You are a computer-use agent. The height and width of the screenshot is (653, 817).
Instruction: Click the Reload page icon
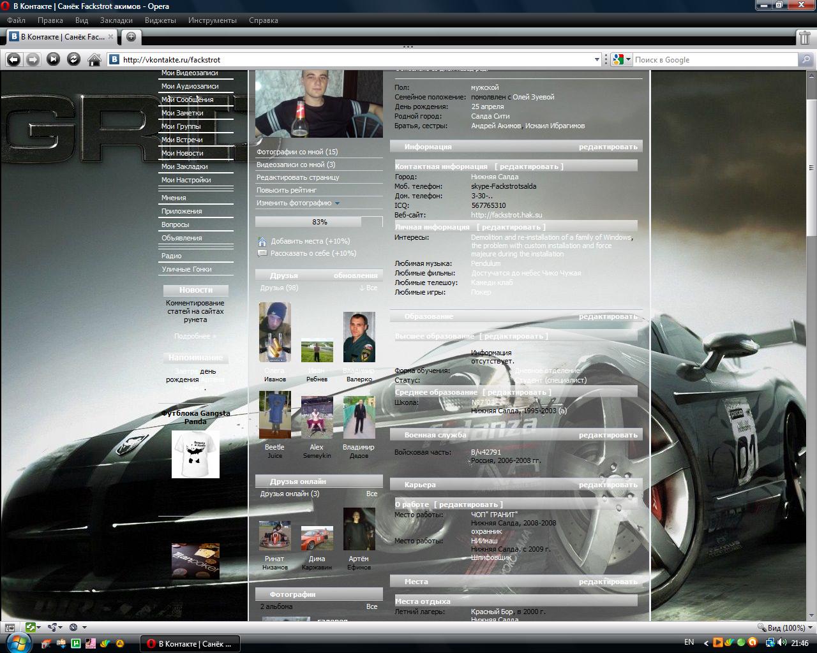tap(73, 59)
